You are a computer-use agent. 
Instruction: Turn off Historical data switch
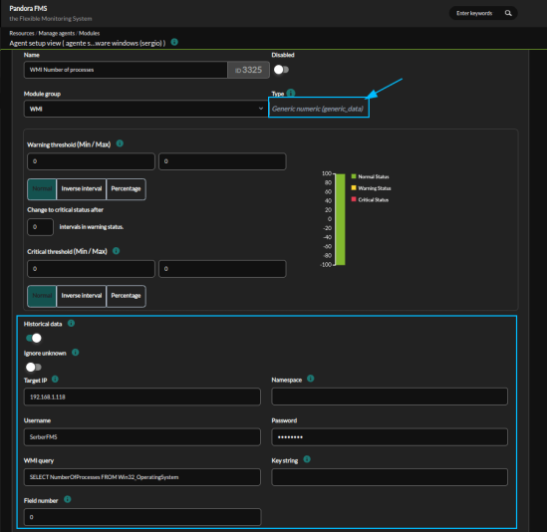pos(34,338)
